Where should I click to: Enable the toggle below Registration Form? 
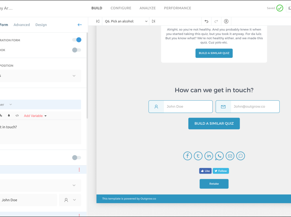click(x=77, y=50)
